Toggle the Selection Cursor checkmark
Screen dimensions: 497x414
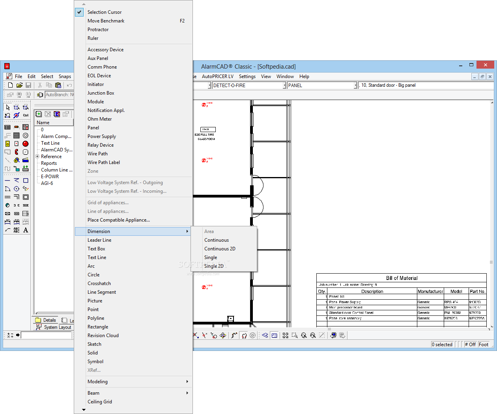[x=79, y=12]
